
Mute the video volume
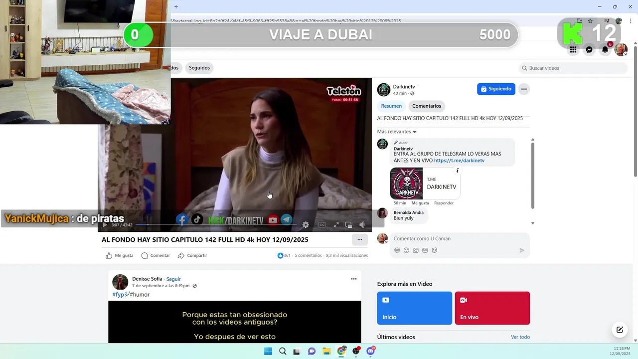coord(362,225)
